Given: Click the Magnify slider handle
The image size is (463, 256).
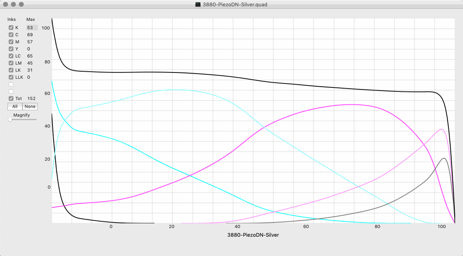Looking at the screenshot, I should (10, 119).
